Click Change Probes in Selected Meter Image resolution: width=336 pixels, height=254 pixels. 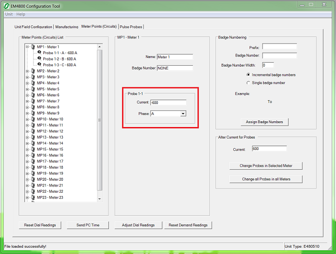pyautogui.click(x=266, y=166)
